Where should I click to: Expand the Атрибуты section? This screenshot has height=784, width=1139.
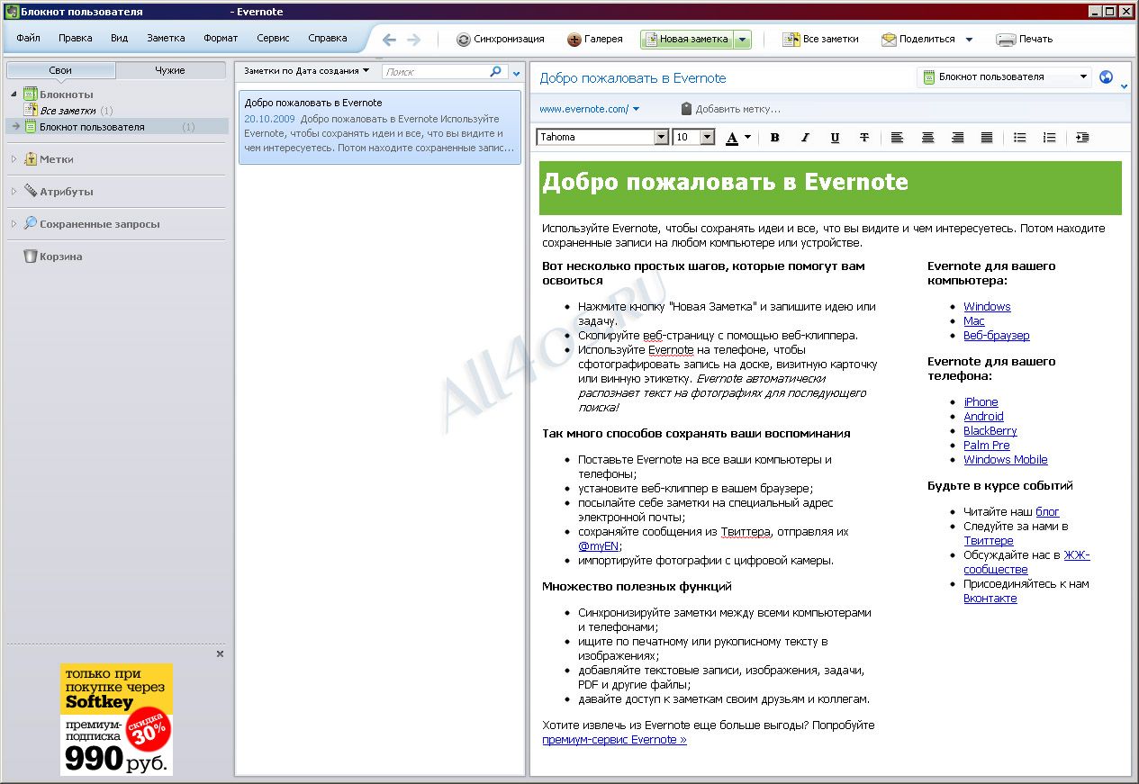[x=14, y=192]
